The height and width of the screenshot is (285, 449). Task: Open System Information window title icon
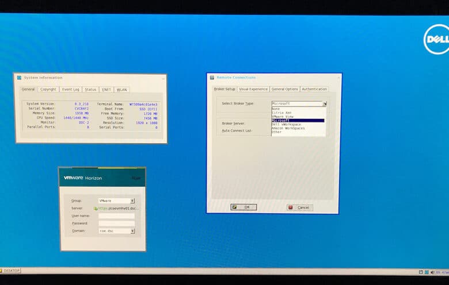(x=19, y=78)
